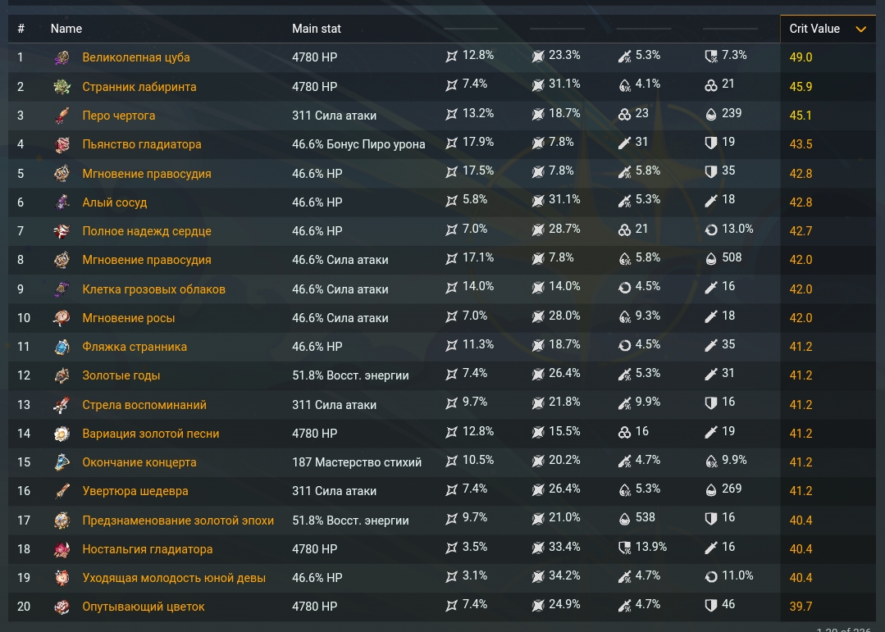Sort by the Main stat column
This screenshot has height=632, width=885.
(x=317, y=29)
